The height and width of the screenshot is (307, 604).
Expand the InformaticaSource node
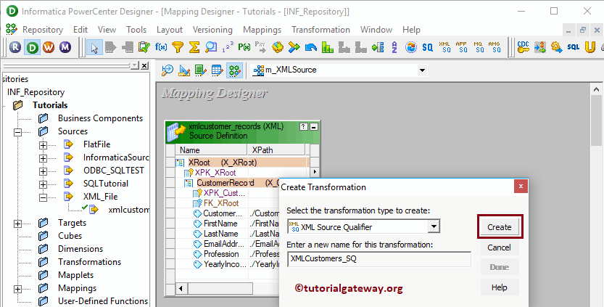44,158
